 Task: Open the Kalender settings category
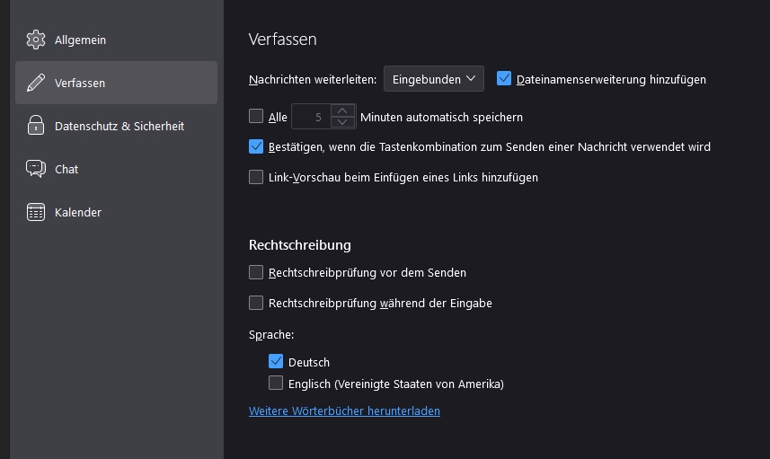click(x=77, y=212)
